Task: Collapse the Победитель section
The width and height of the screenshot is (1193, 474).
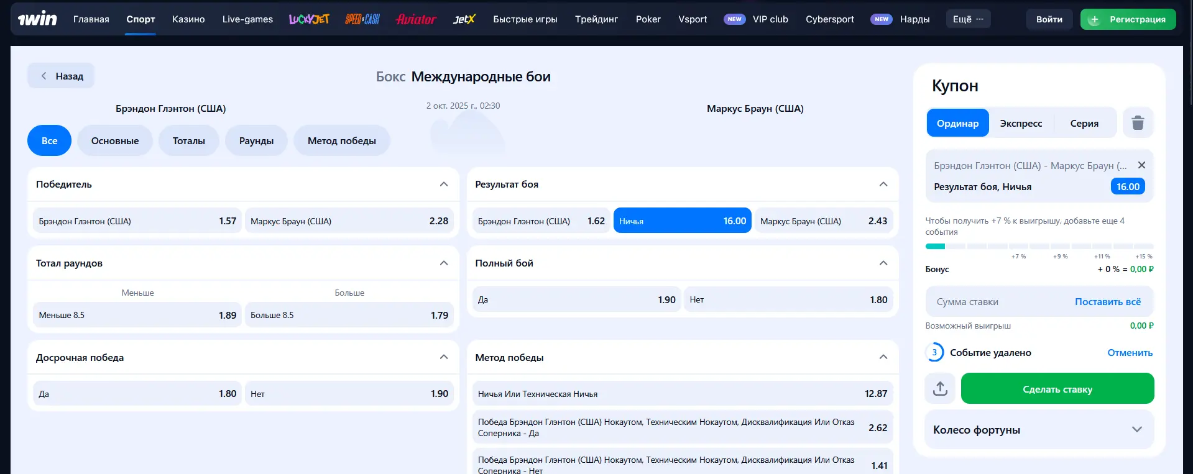Action: pyautogui.click(x=444, y=185)
